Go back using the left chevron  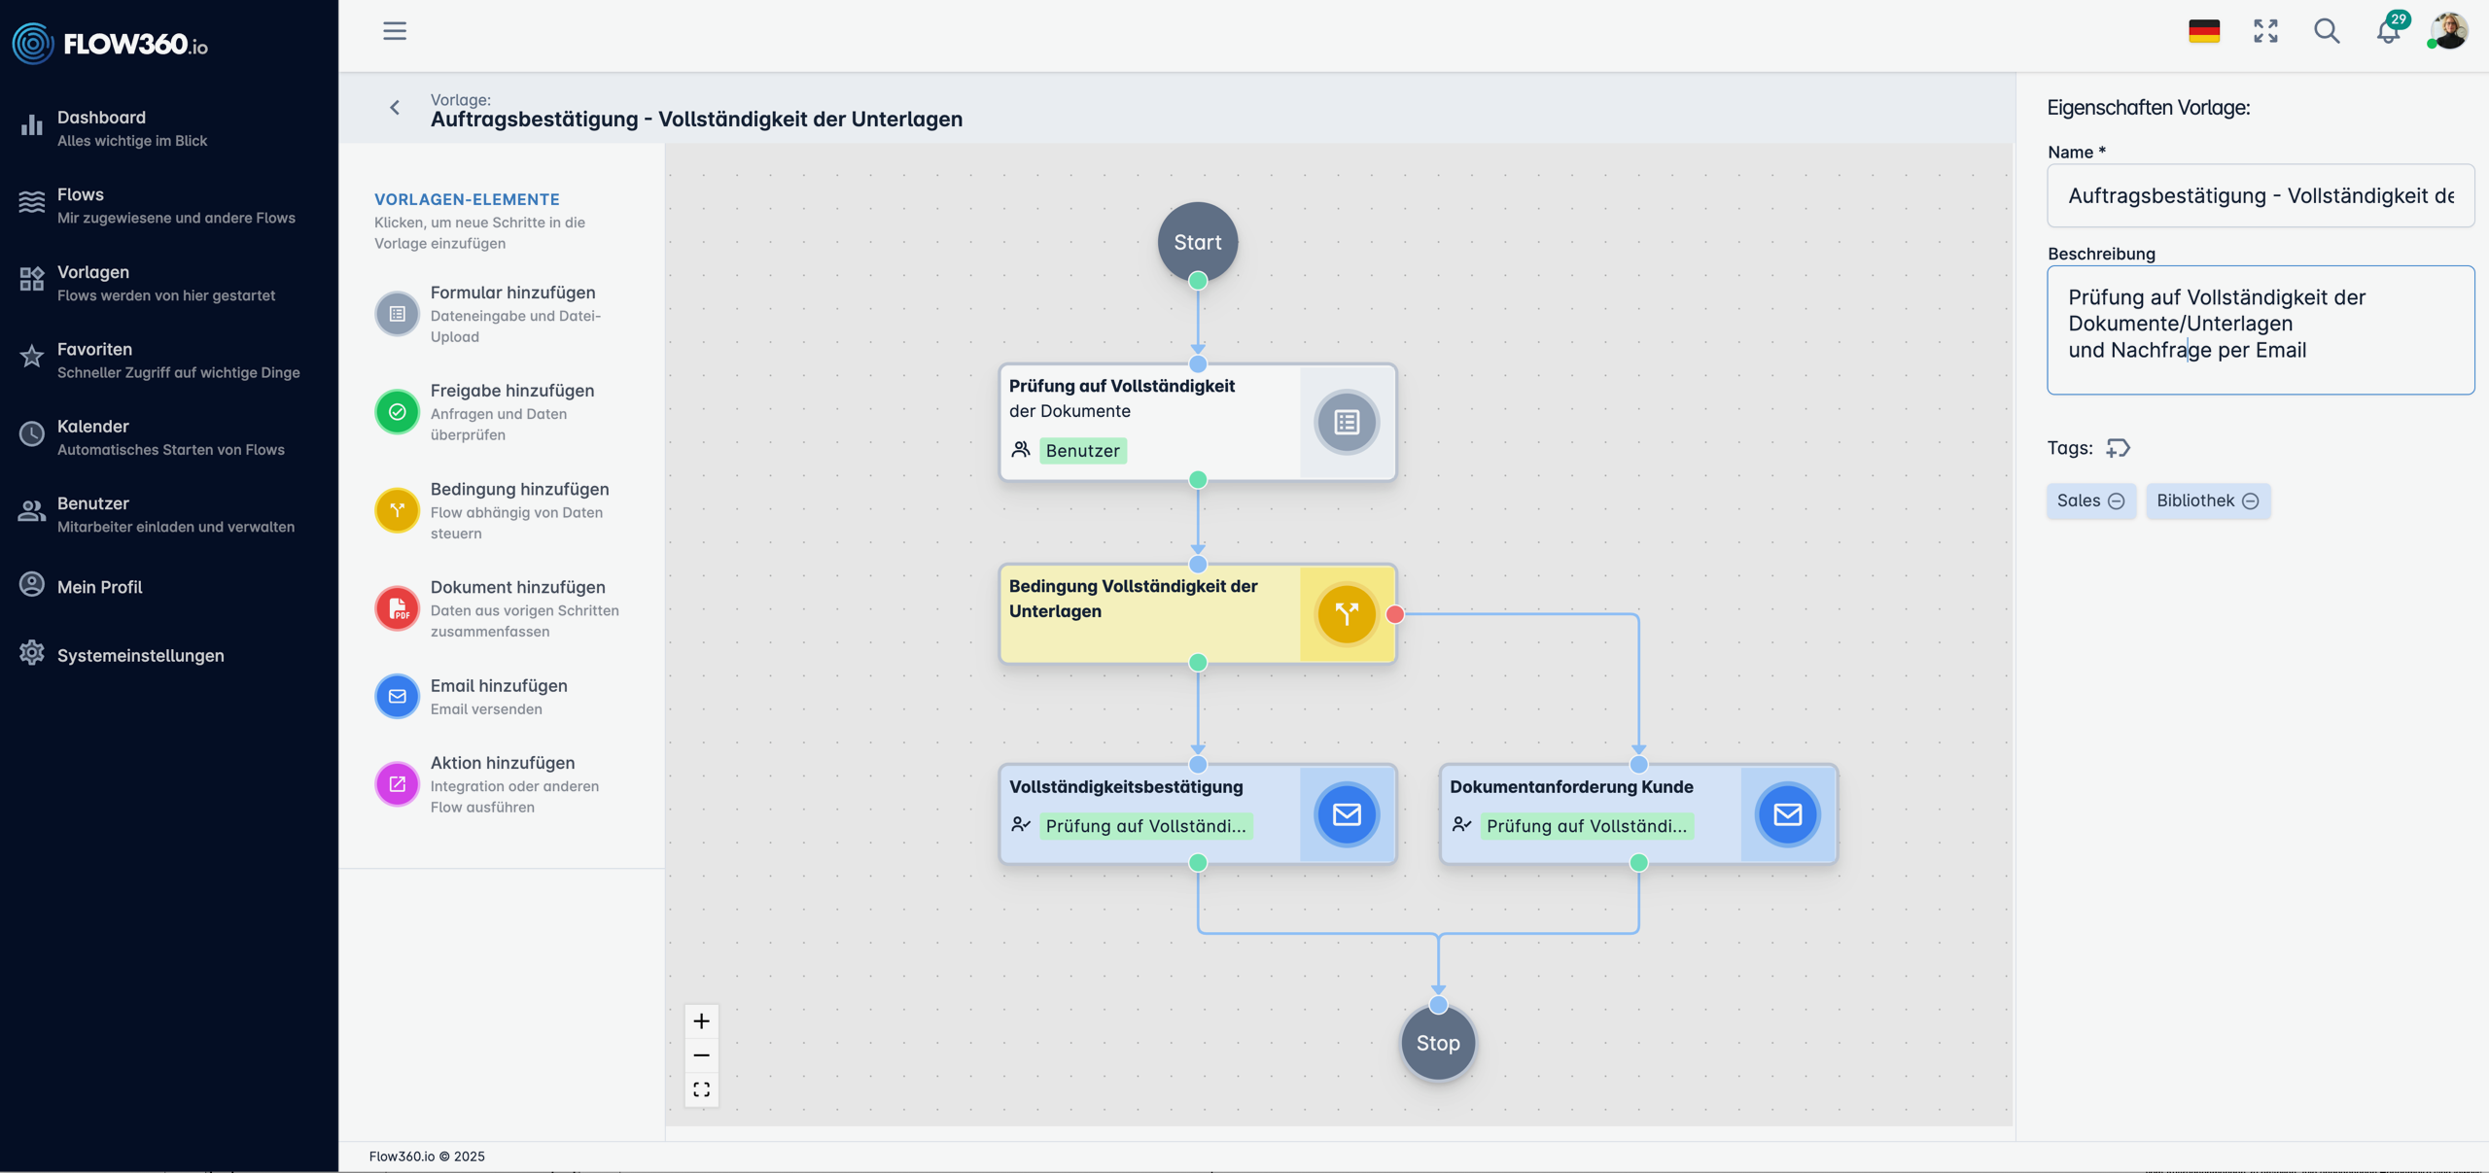coord(395,108)
